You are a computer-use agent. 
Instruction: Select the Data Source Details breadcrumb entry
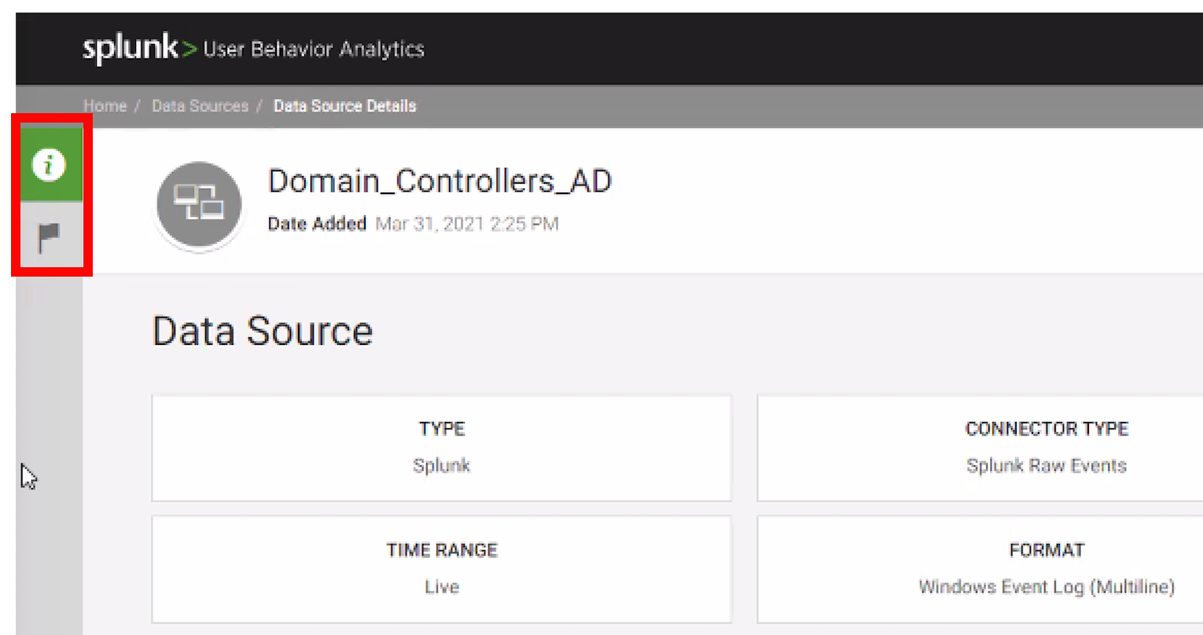tap(344, 105)
